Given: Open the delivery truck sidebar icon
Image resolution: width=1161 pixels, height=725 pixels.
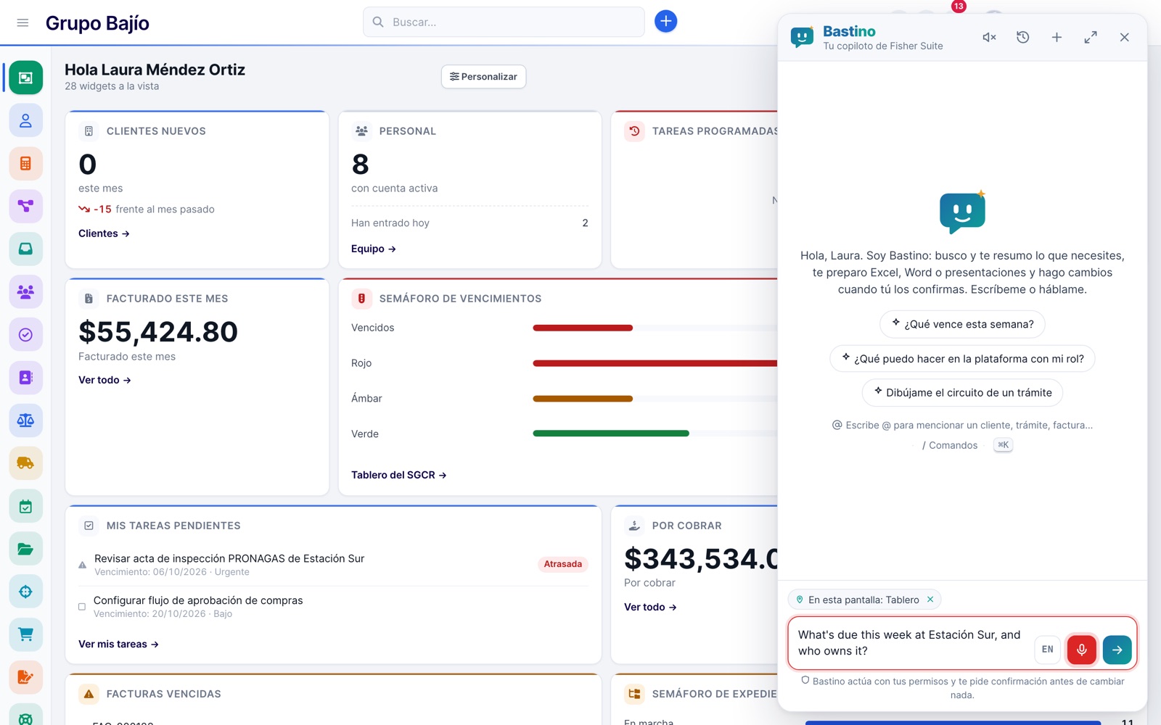Looking at the screenshot, I should [25, 463].
